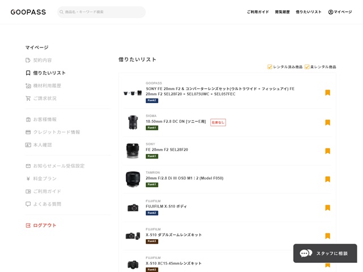
Task: Toggle 未レンタル商品 checkbox
Action: tap(307, 67)
